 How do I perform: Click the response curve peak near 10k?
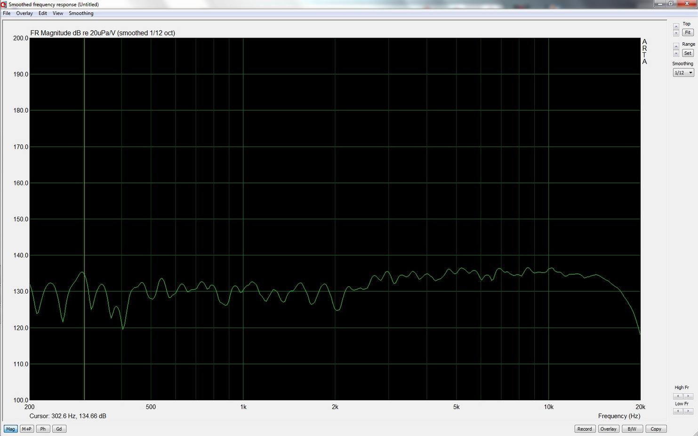click(x=551, y=268)
